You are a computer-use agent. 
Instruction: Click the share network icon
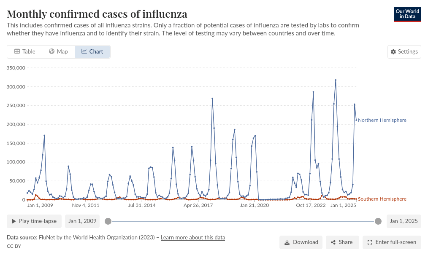tap(333, 242)
